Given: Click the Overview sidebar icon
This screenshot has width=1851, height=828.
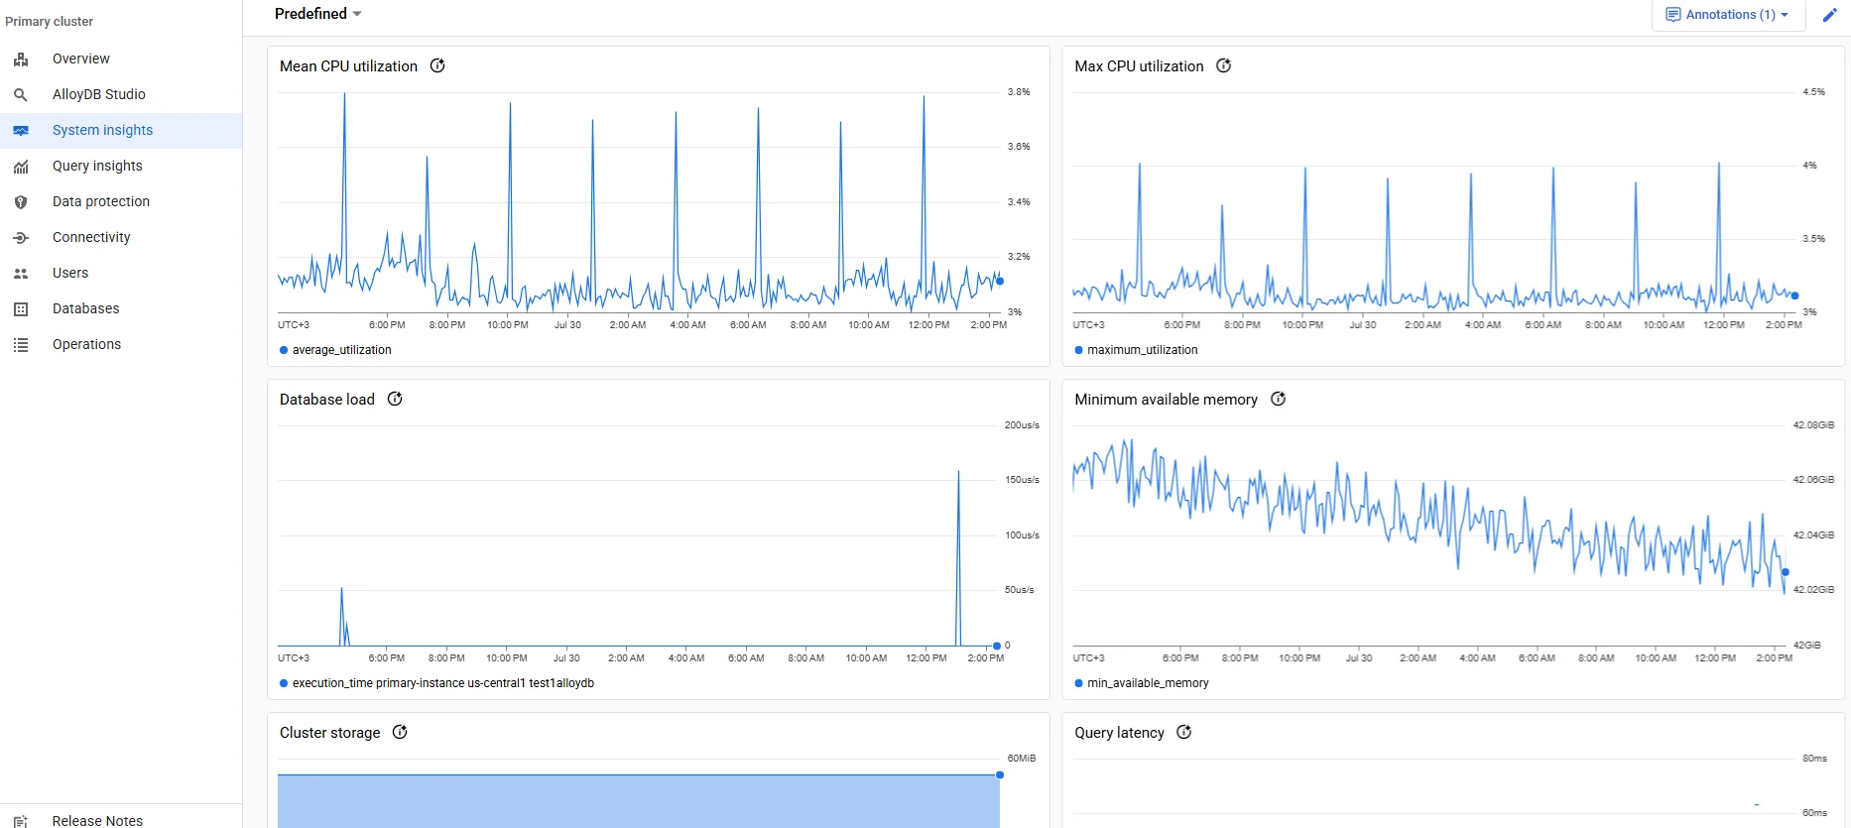Looking at the screenshot, I should [x=21, y=59].
